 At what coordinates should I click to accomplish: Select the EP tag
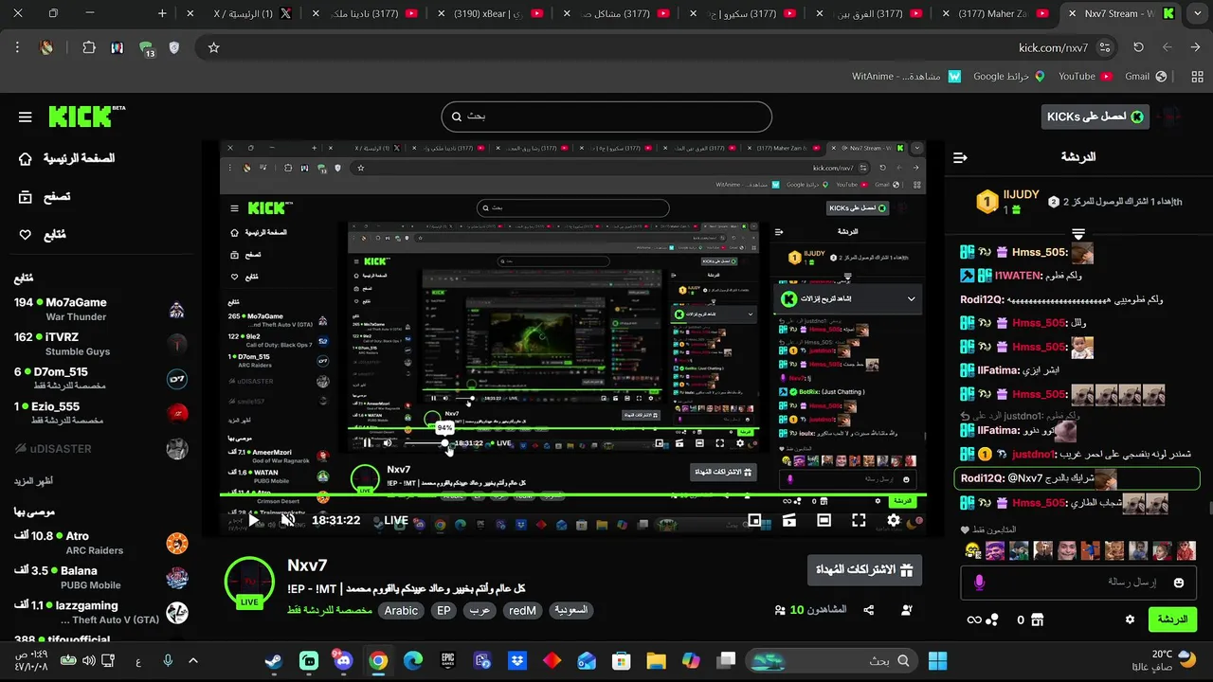click(444, 611)
